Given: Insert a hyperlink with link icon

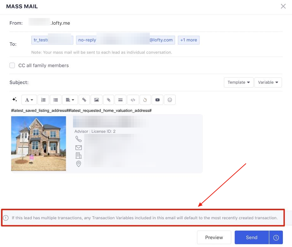Looking at the screenshot, I should pyautogui.click(x=84, y=100).
